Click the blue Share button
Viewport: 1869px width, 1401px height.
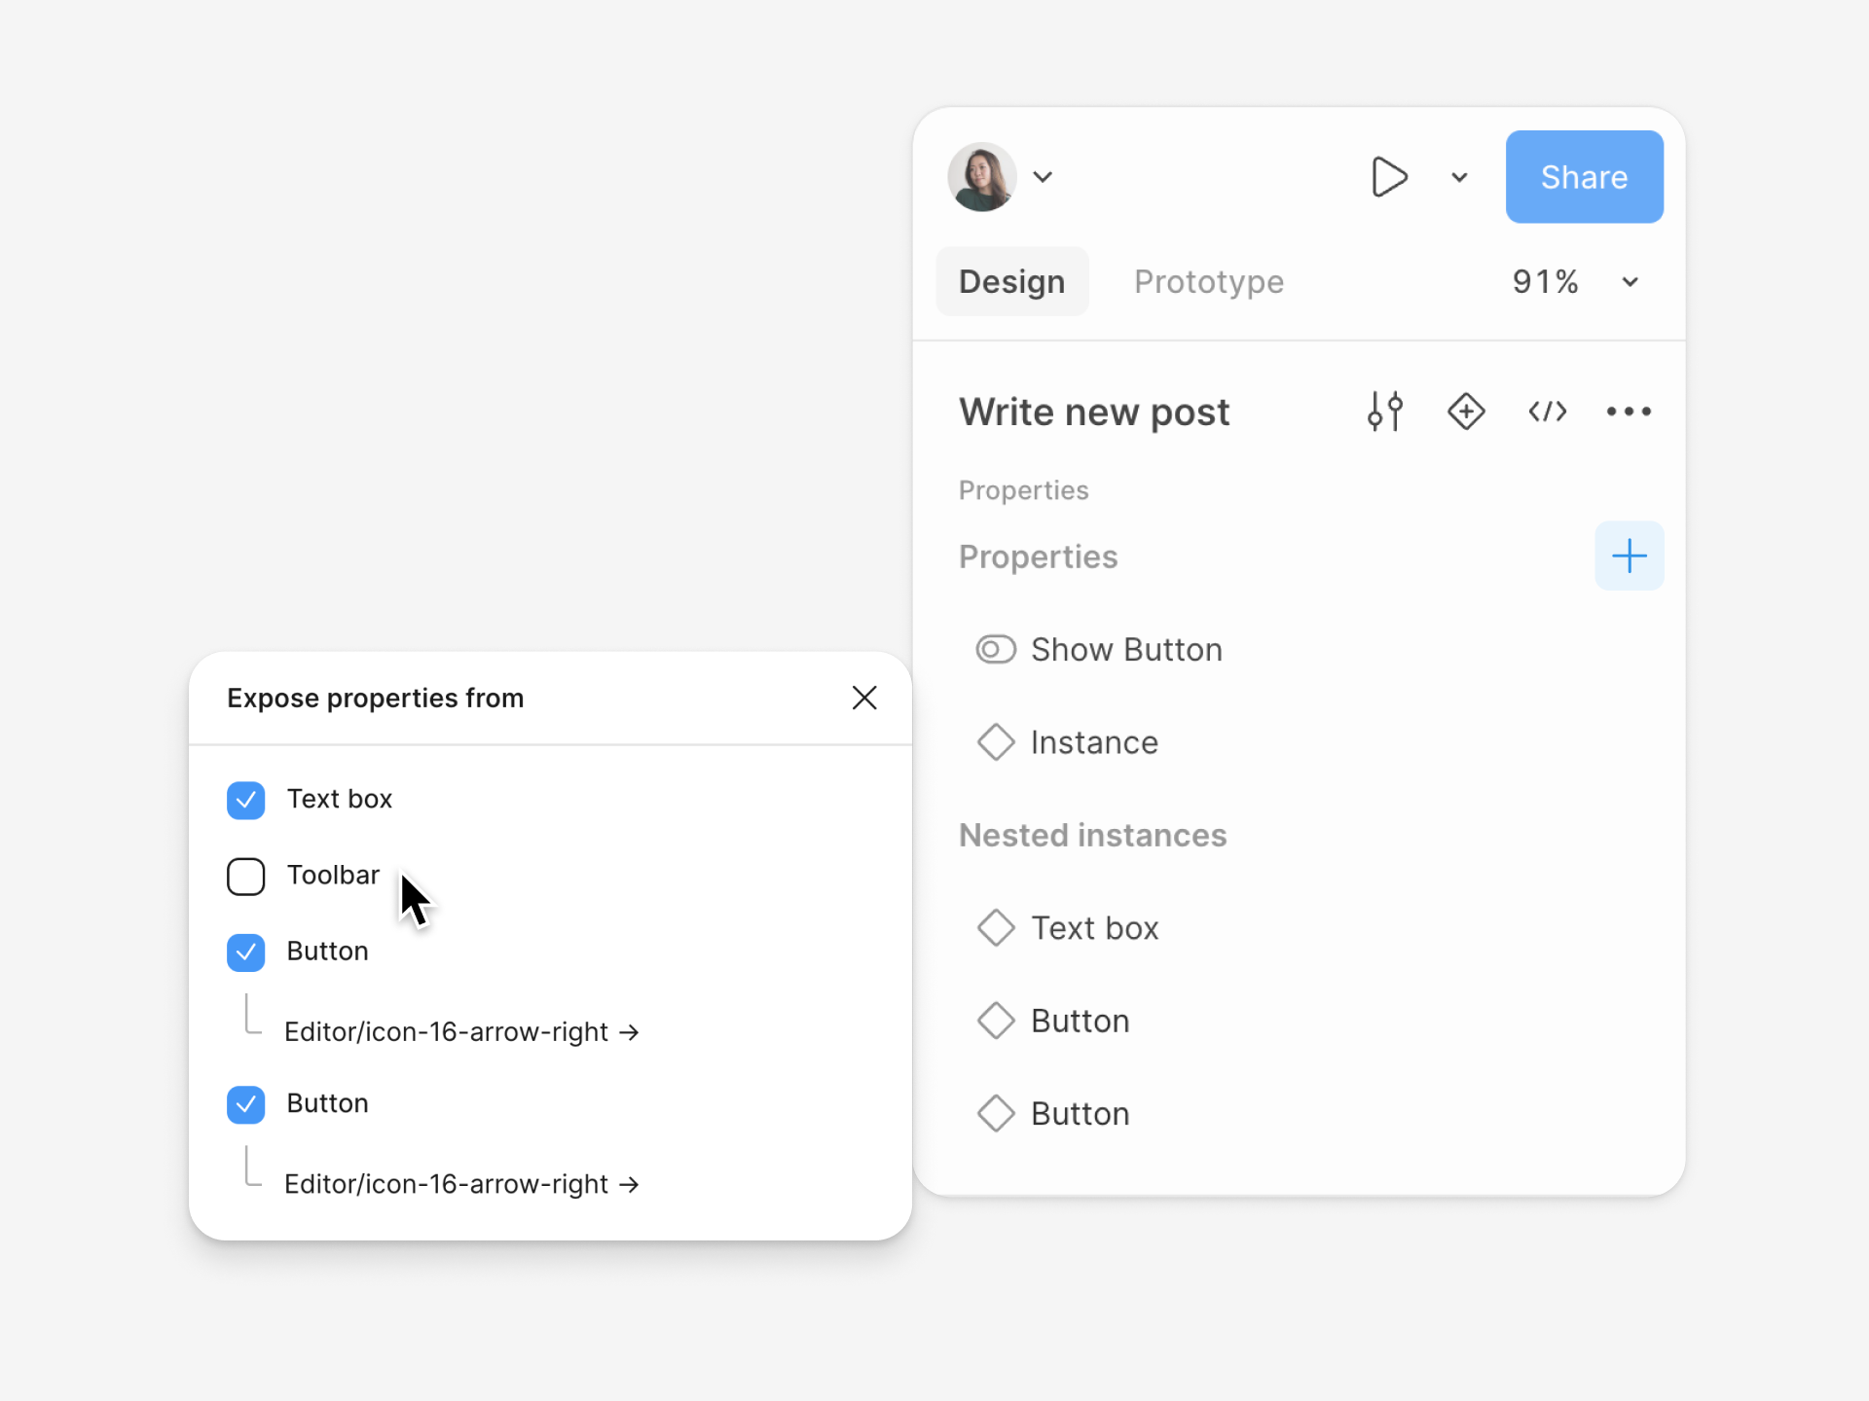[x=1584, y=177]
